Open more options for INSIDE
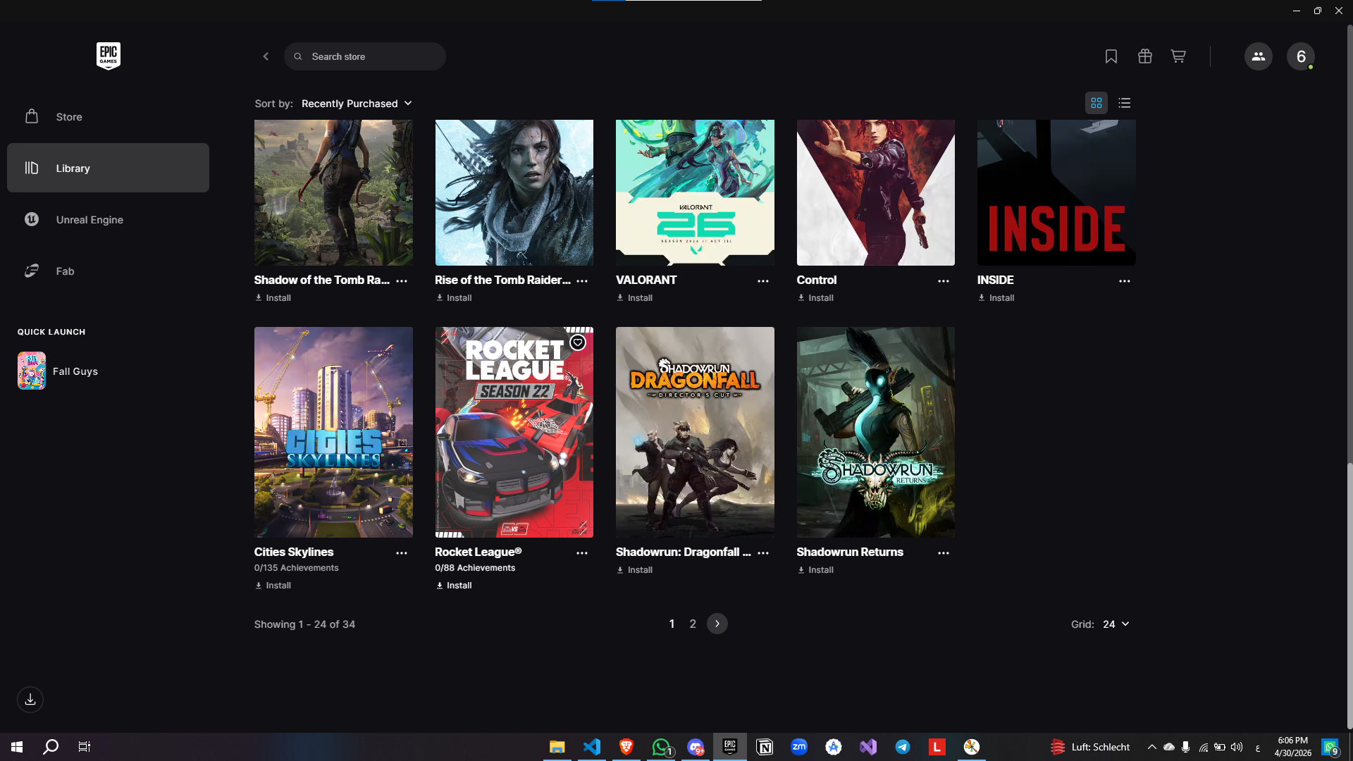The image size is (1353, 761). click(1125, 280)
